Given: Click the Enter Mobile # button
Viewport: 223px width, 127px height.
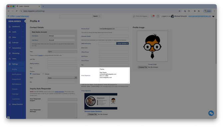Looking at the screenshot, I should click(x=122, y=44).
